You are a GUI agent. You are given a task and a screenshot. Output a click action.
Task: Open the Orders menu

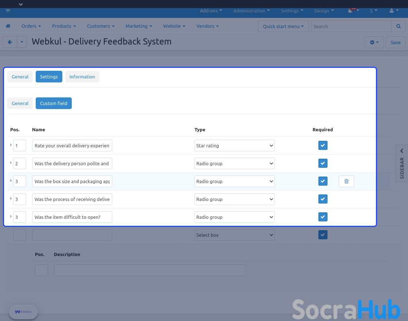pyautogui.click(x=31, y=26)
